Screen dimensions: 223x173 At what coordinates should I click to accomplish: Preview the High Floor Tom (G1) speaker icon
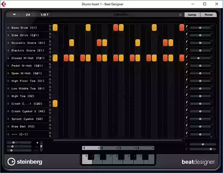[8, 81]
